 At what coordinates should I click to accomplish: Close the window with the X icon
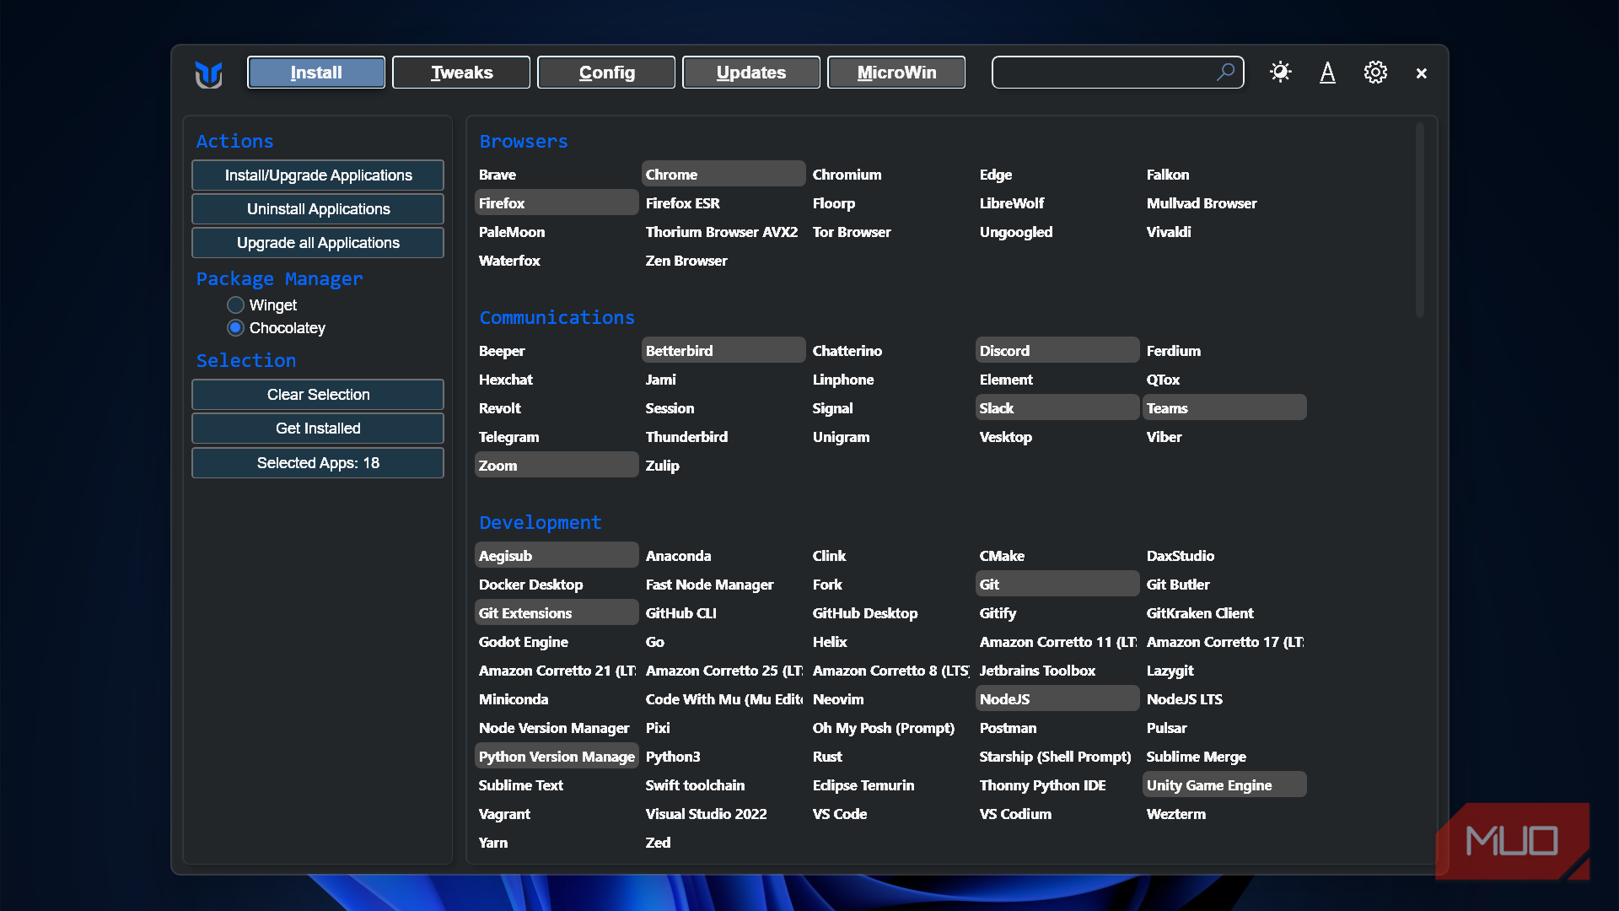pos(1422,73)
